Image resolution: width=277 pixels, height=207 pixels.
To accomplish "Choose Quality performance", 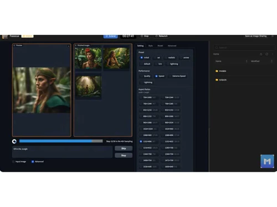I will tap(145, 76).
